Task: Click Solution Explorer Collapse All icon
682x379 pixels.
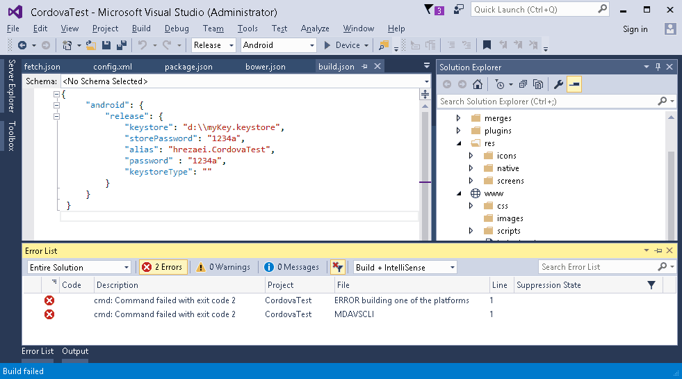Action: pos(523,84)
